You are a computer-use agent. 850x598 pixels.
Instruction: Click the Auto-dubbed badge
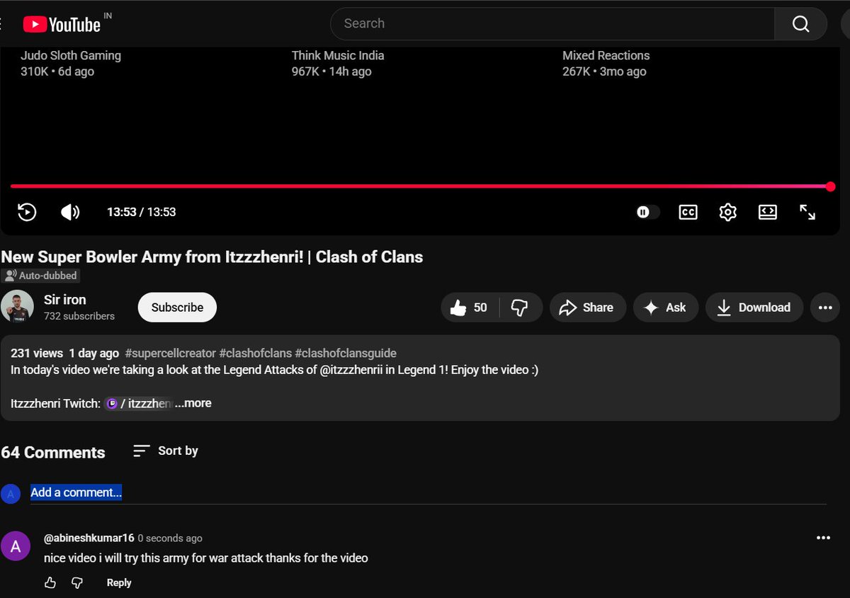coord(40,276)
